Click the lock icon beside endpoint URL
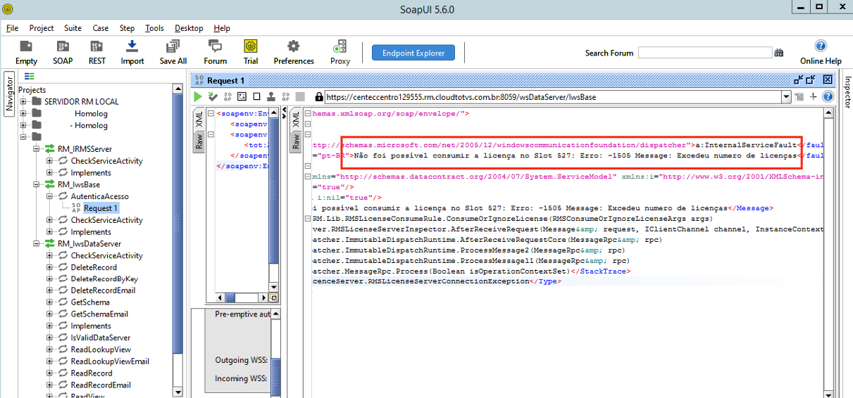 [x=319, y=96]
